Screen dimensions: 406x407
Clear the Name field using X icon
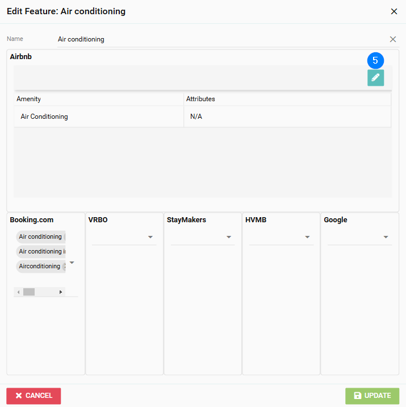(x=392, y=39)
